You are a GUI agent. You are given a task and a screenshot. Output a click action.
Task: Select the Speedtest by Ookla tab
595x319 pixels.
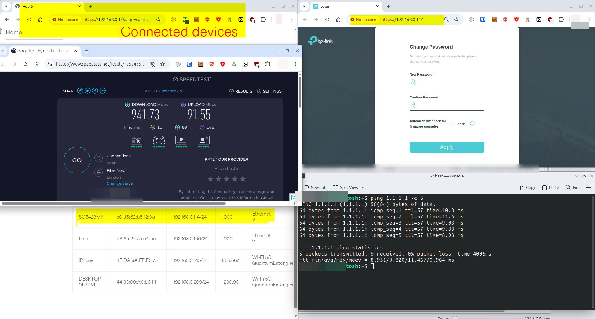coord(44,51)
